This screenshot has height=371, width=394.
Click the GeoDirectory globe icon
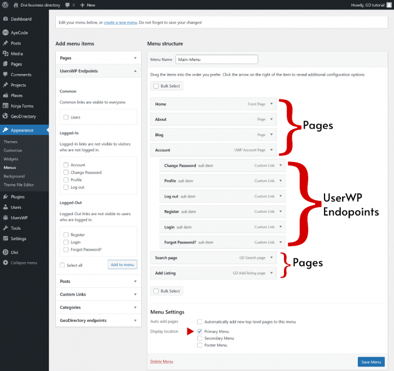(x=5, y=117)
